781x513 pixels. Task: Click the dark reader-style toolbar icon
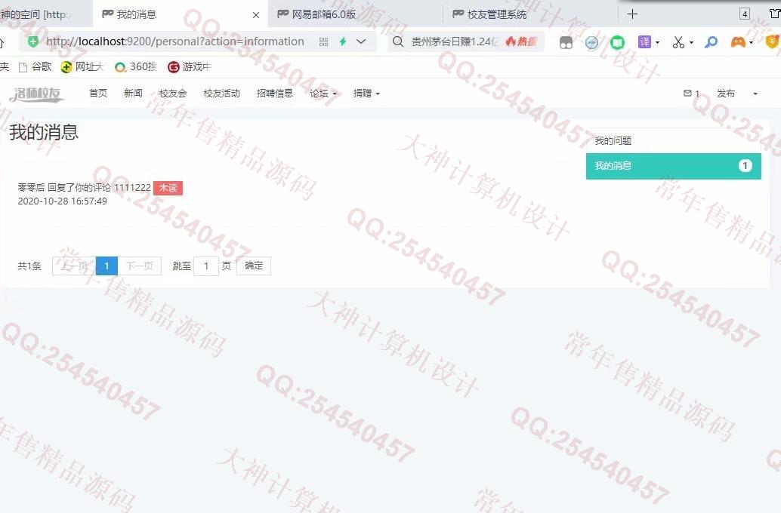pyautogui.click(x=566, y=43)
